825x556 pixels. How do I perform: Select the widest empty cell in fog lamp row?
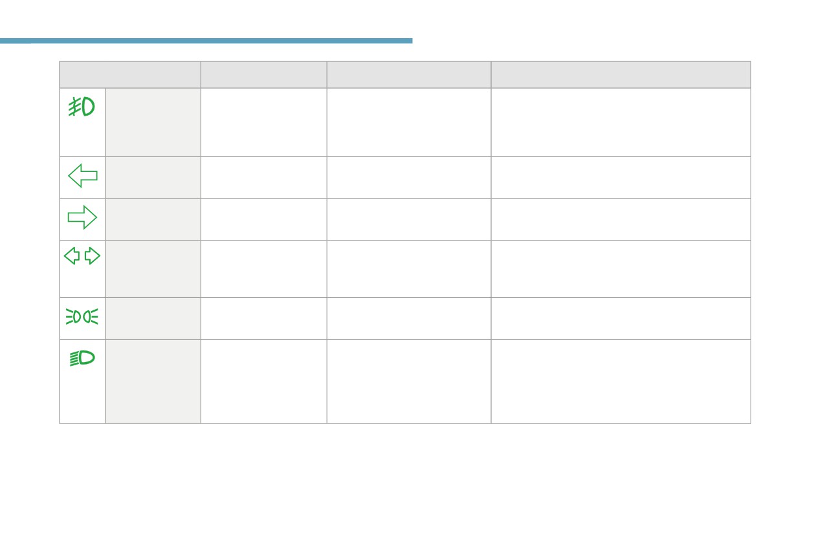click(621, 122)
